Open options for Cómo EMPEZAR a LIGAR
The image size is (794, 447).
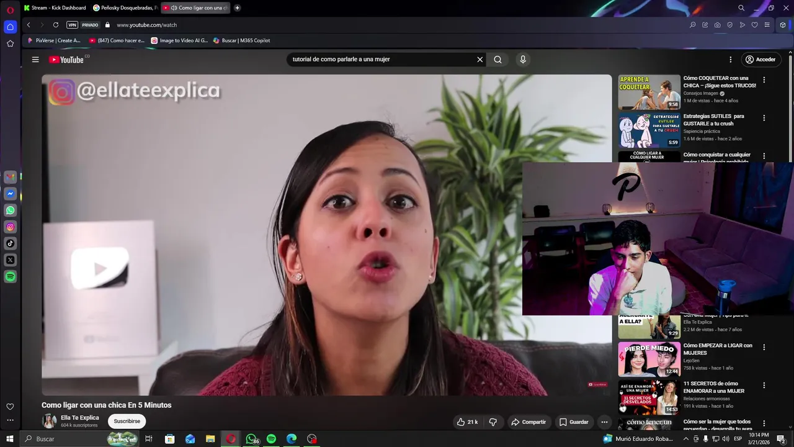[764, 347]
